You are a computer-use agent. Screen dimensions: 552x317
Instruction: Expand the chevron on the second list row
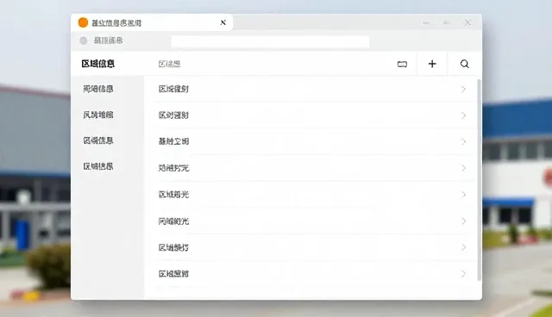pos(464,115)
